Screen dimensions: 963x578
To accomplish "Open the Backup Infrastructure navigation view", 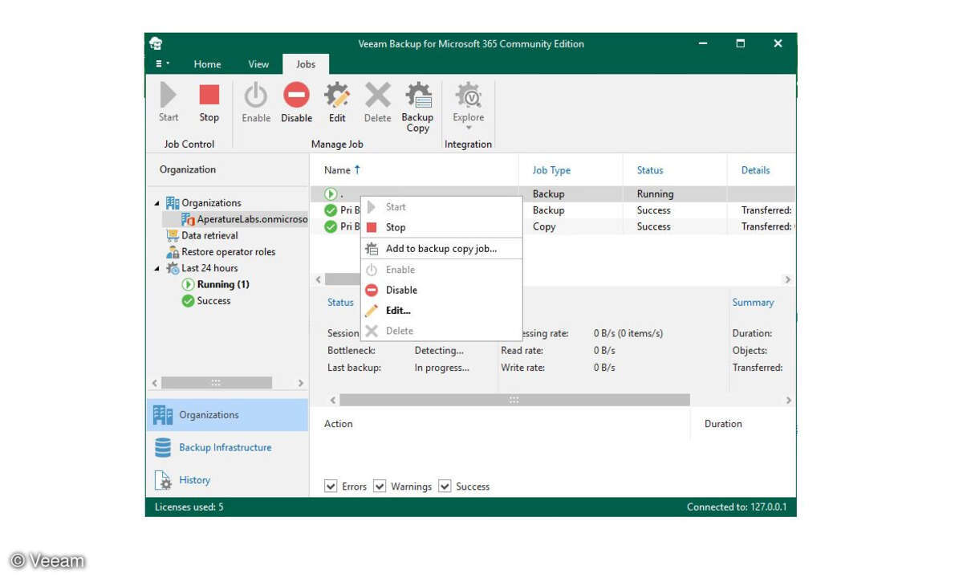I will point(227,447).
